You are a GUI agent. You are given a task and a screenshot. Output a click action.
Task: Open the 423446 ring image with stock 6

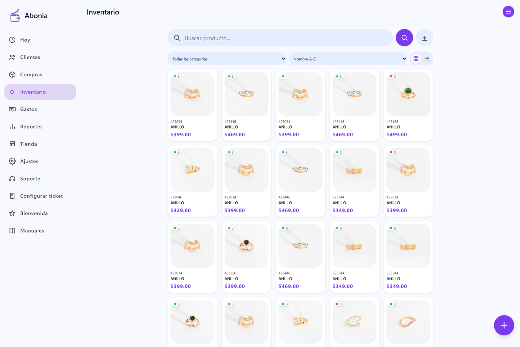(300, 246)
